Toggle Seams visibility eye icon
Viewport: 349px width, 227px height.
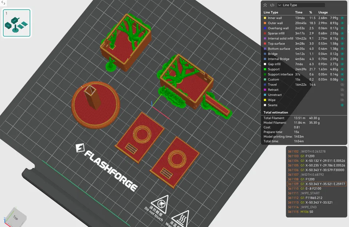[x=342, y=105]
